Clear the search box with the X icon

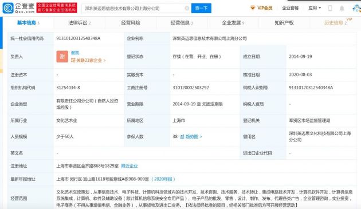[187, 8]
